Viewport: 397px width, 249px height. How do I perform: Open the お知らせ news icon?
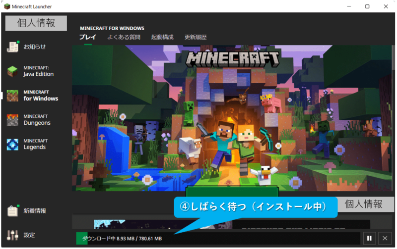12,47
